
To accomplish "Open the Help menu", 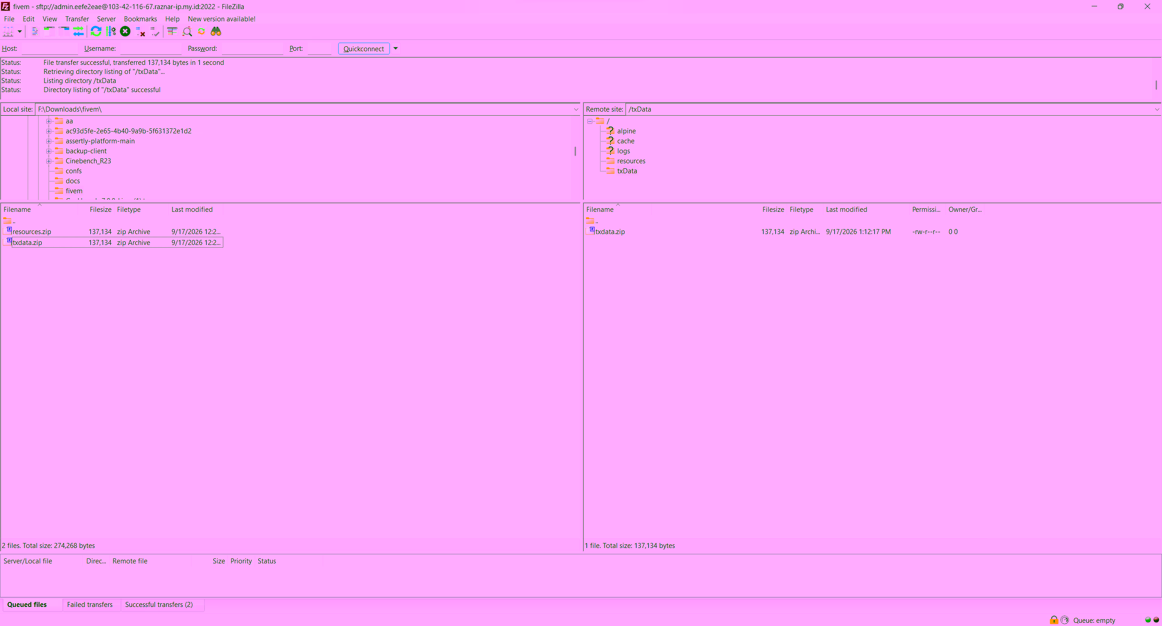I will 172,19.
